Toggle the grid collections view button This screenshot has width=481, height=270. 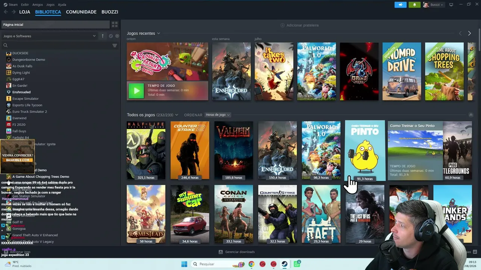(115, 24)
